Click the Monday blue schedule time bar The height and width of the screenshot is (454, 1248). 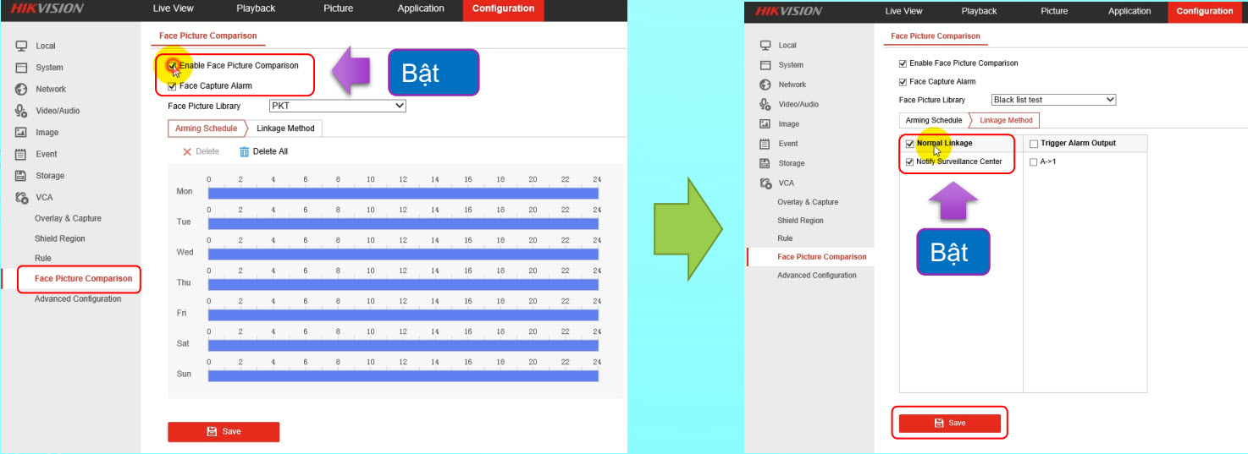pos(403,194)
